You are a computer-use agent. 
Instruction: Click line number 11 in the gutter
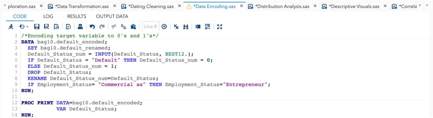pos(15,97)
